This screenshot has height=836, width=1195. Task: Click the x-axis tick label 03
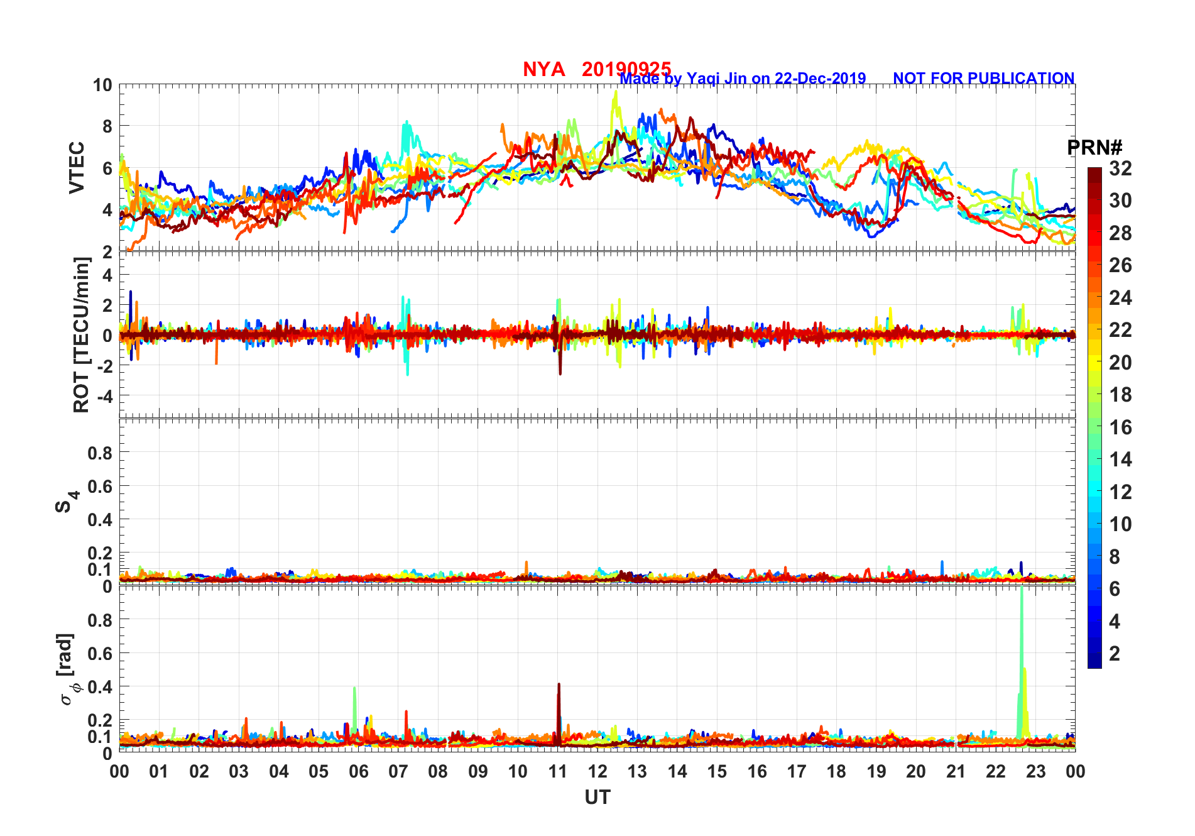239,771
